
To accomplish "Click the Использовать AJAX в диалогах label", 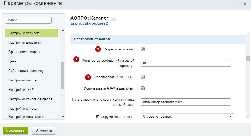I will (x=109, y=88).
